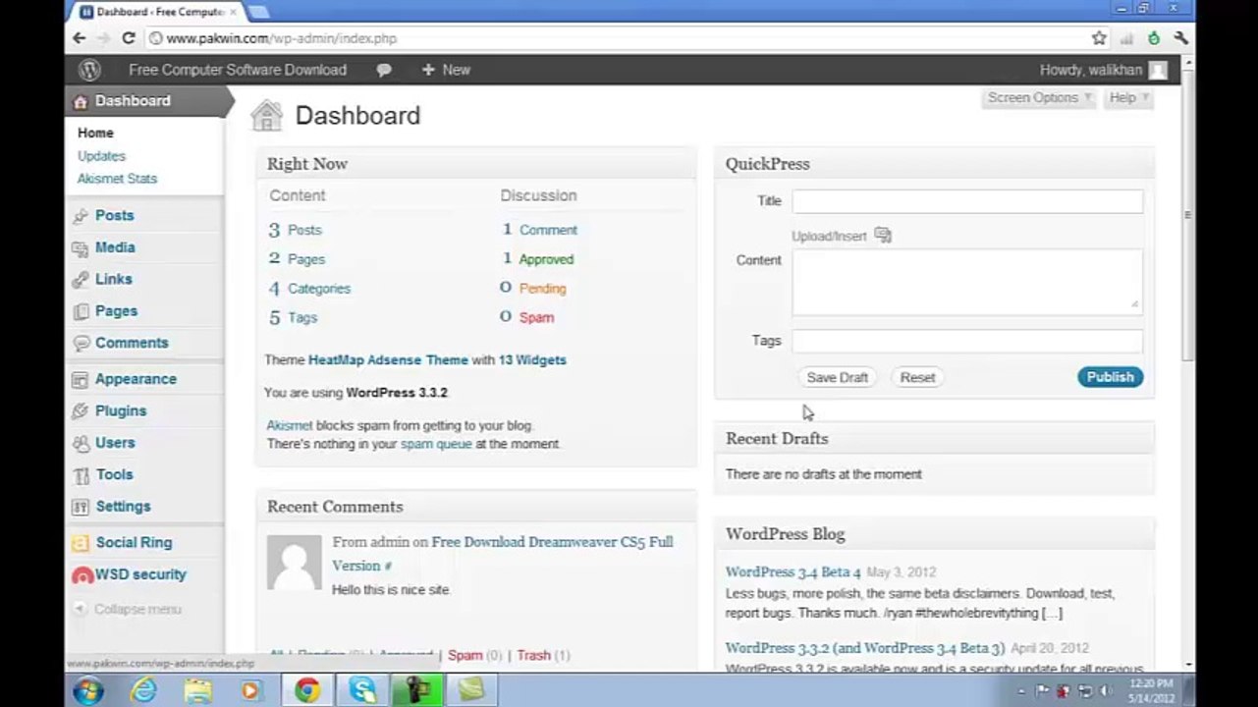Click the green extension icon in toolbar

(1154, 38)
